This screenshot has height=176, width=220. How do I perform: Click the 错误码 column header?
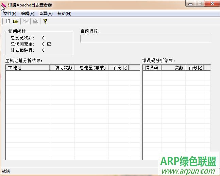pos(152,68)
